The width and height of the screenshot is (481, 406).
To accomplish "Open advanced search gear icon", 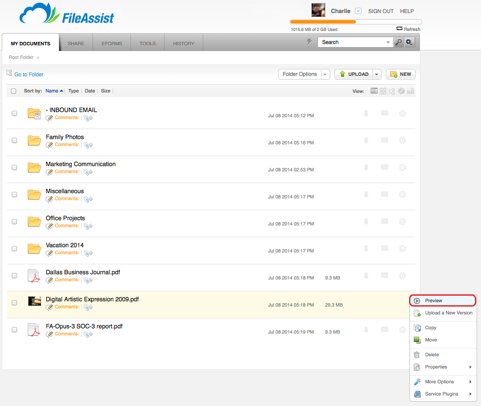I will click(409, 42).
